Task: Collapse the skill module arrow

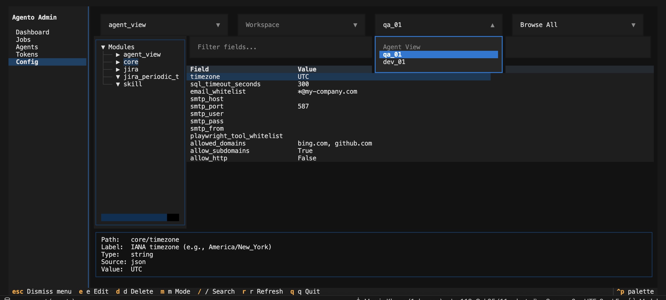Action: [118, 84]
